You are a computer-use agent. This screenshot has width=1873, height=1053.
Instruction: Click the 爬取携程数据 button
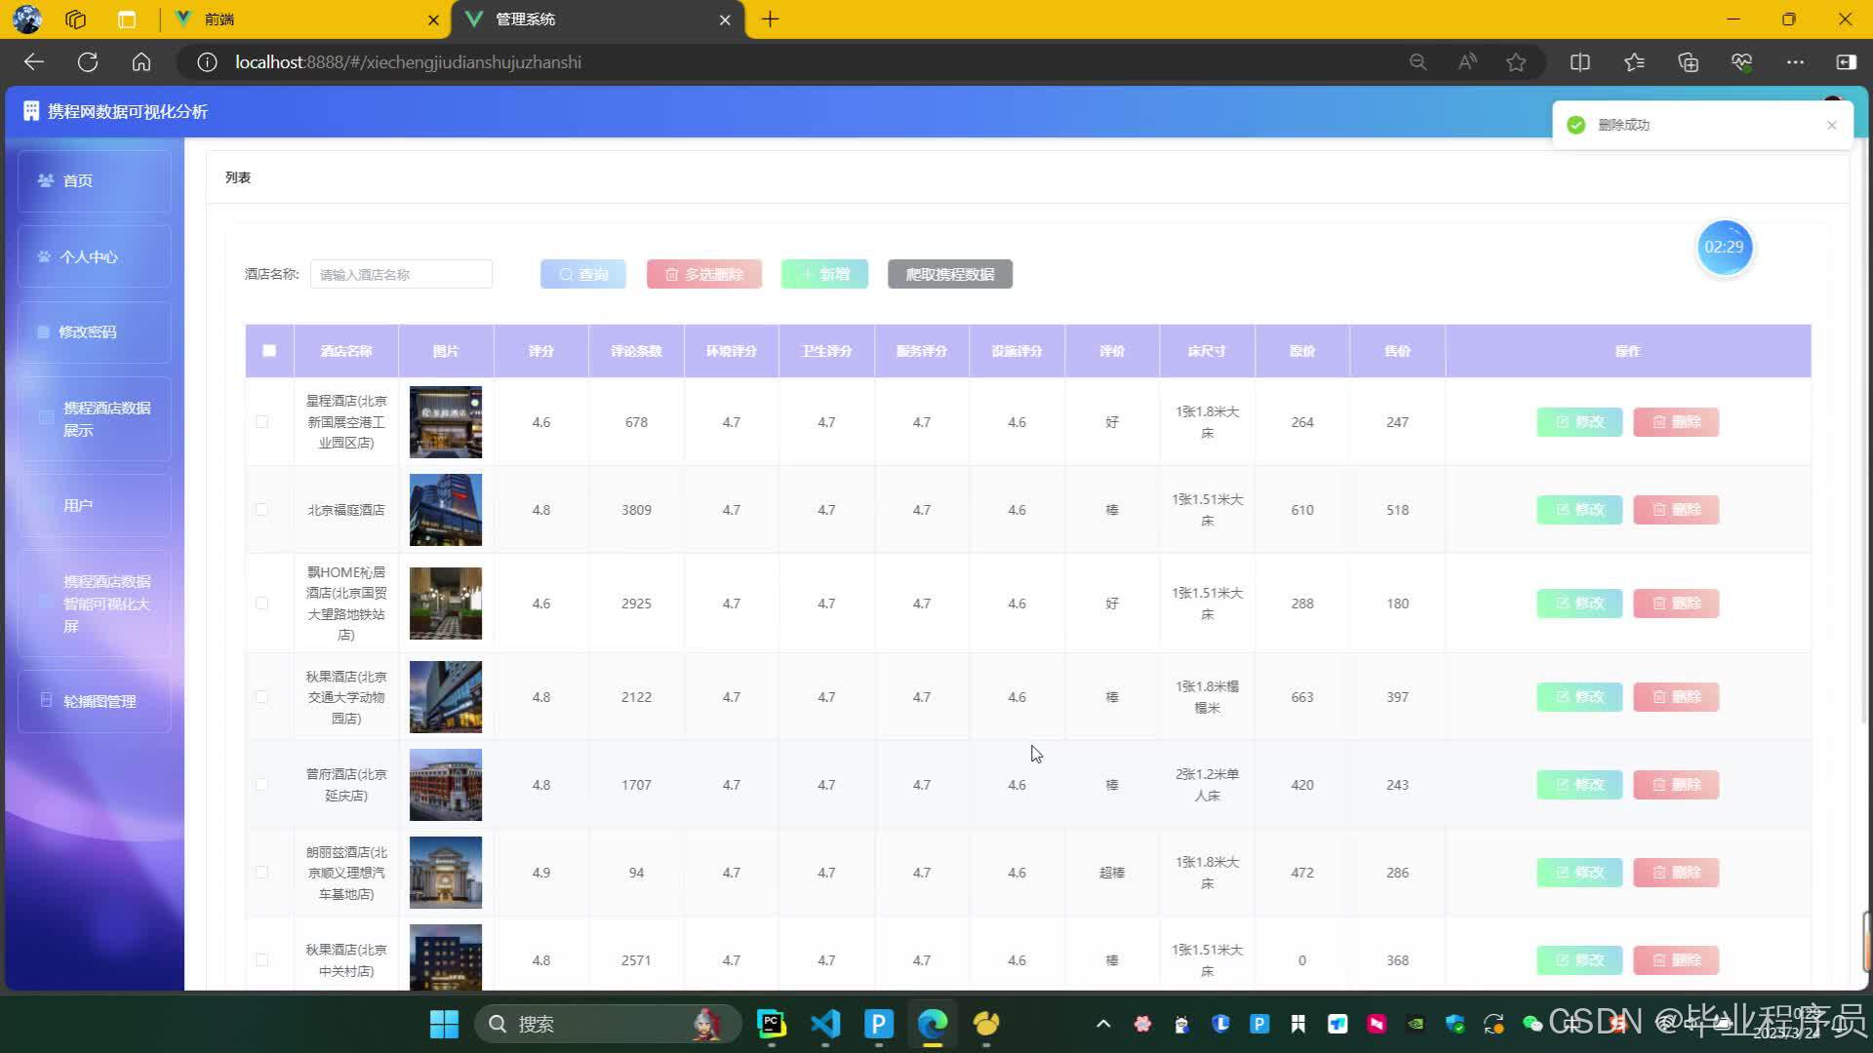949,275
